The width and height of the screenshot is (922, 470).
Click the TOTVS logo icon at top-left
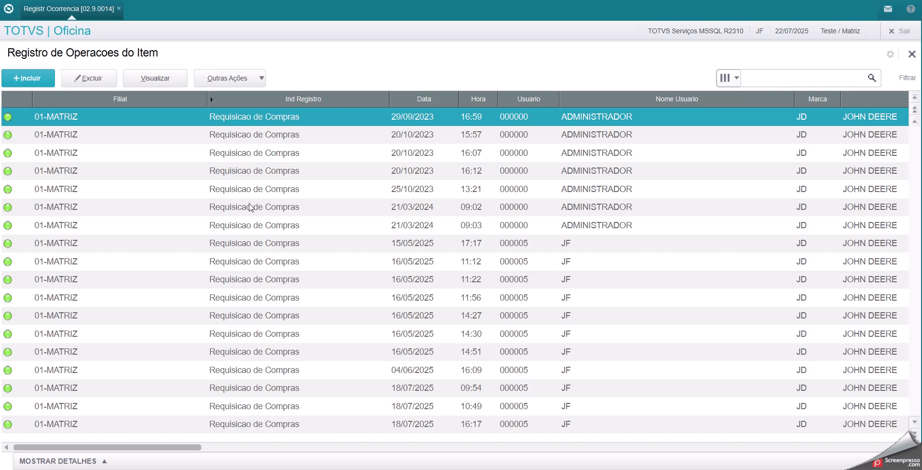click(x=9, y=9)
